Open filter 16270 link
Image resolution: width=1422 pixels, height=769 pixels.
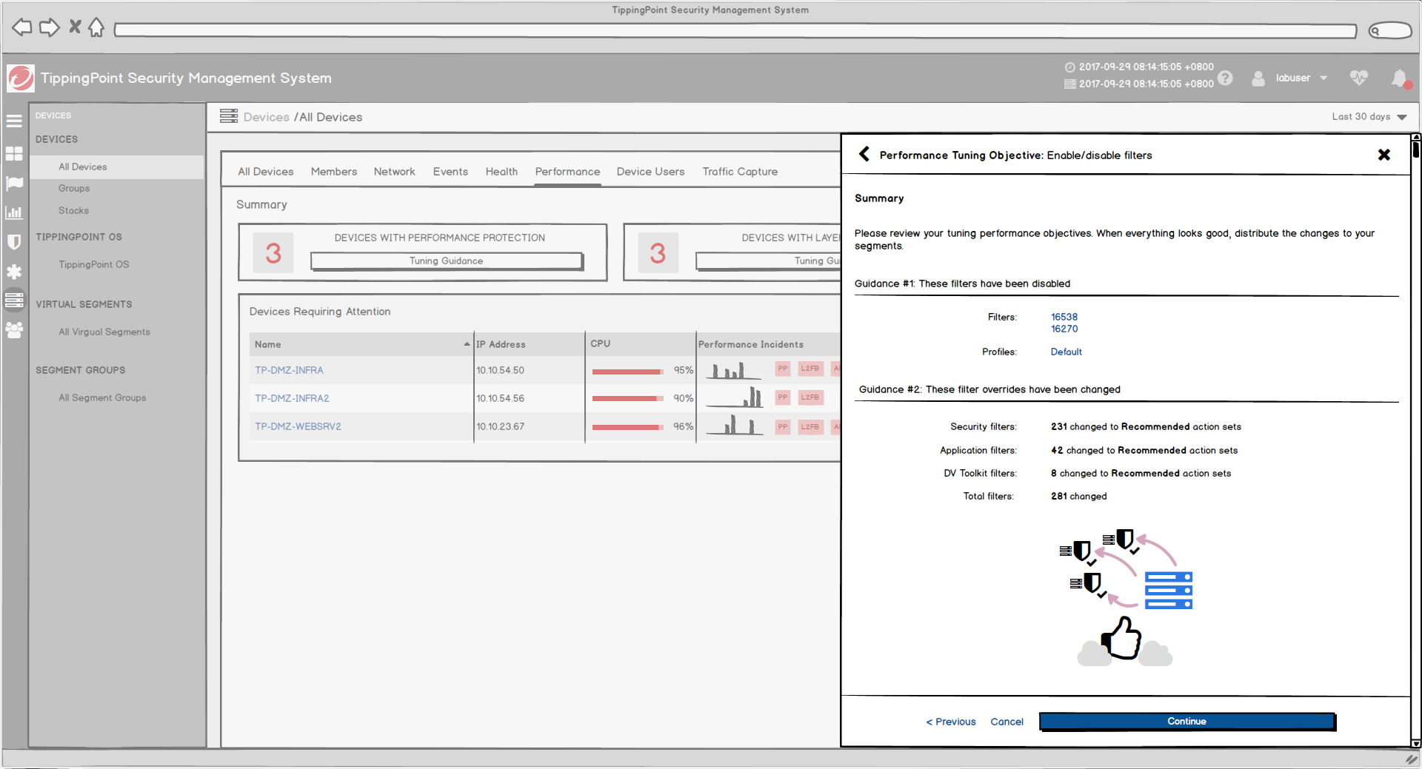tap(1064, 329)
